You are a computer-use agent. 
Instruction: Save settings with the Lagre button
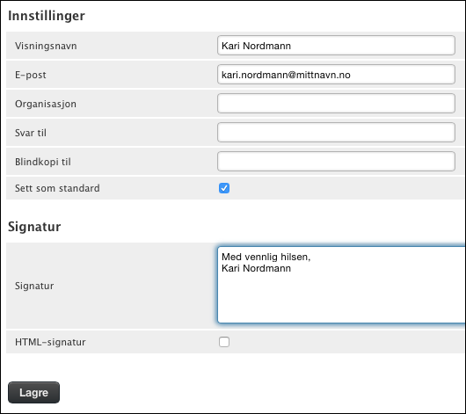[x=34, y=392]
